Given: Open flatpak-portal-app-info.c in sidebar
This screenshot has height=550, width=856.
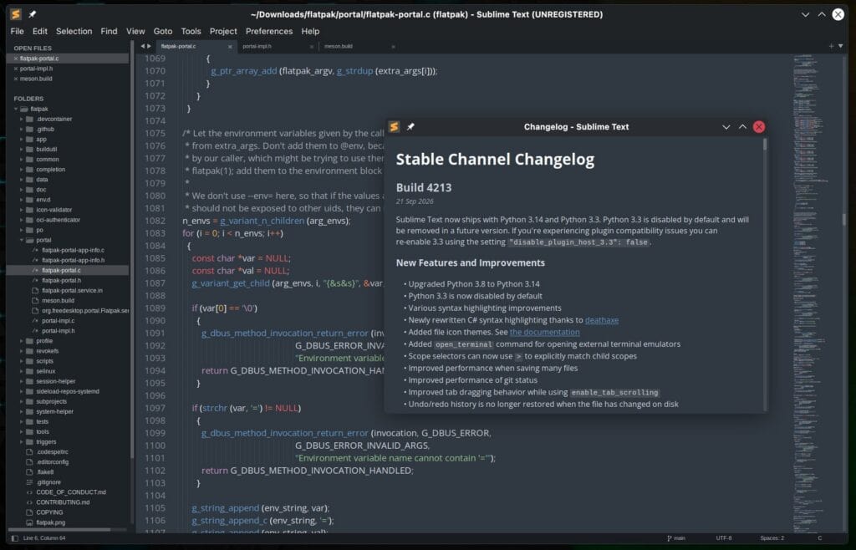Looking at the screenshot, I should pyautogui.click(x=74, y=251).
